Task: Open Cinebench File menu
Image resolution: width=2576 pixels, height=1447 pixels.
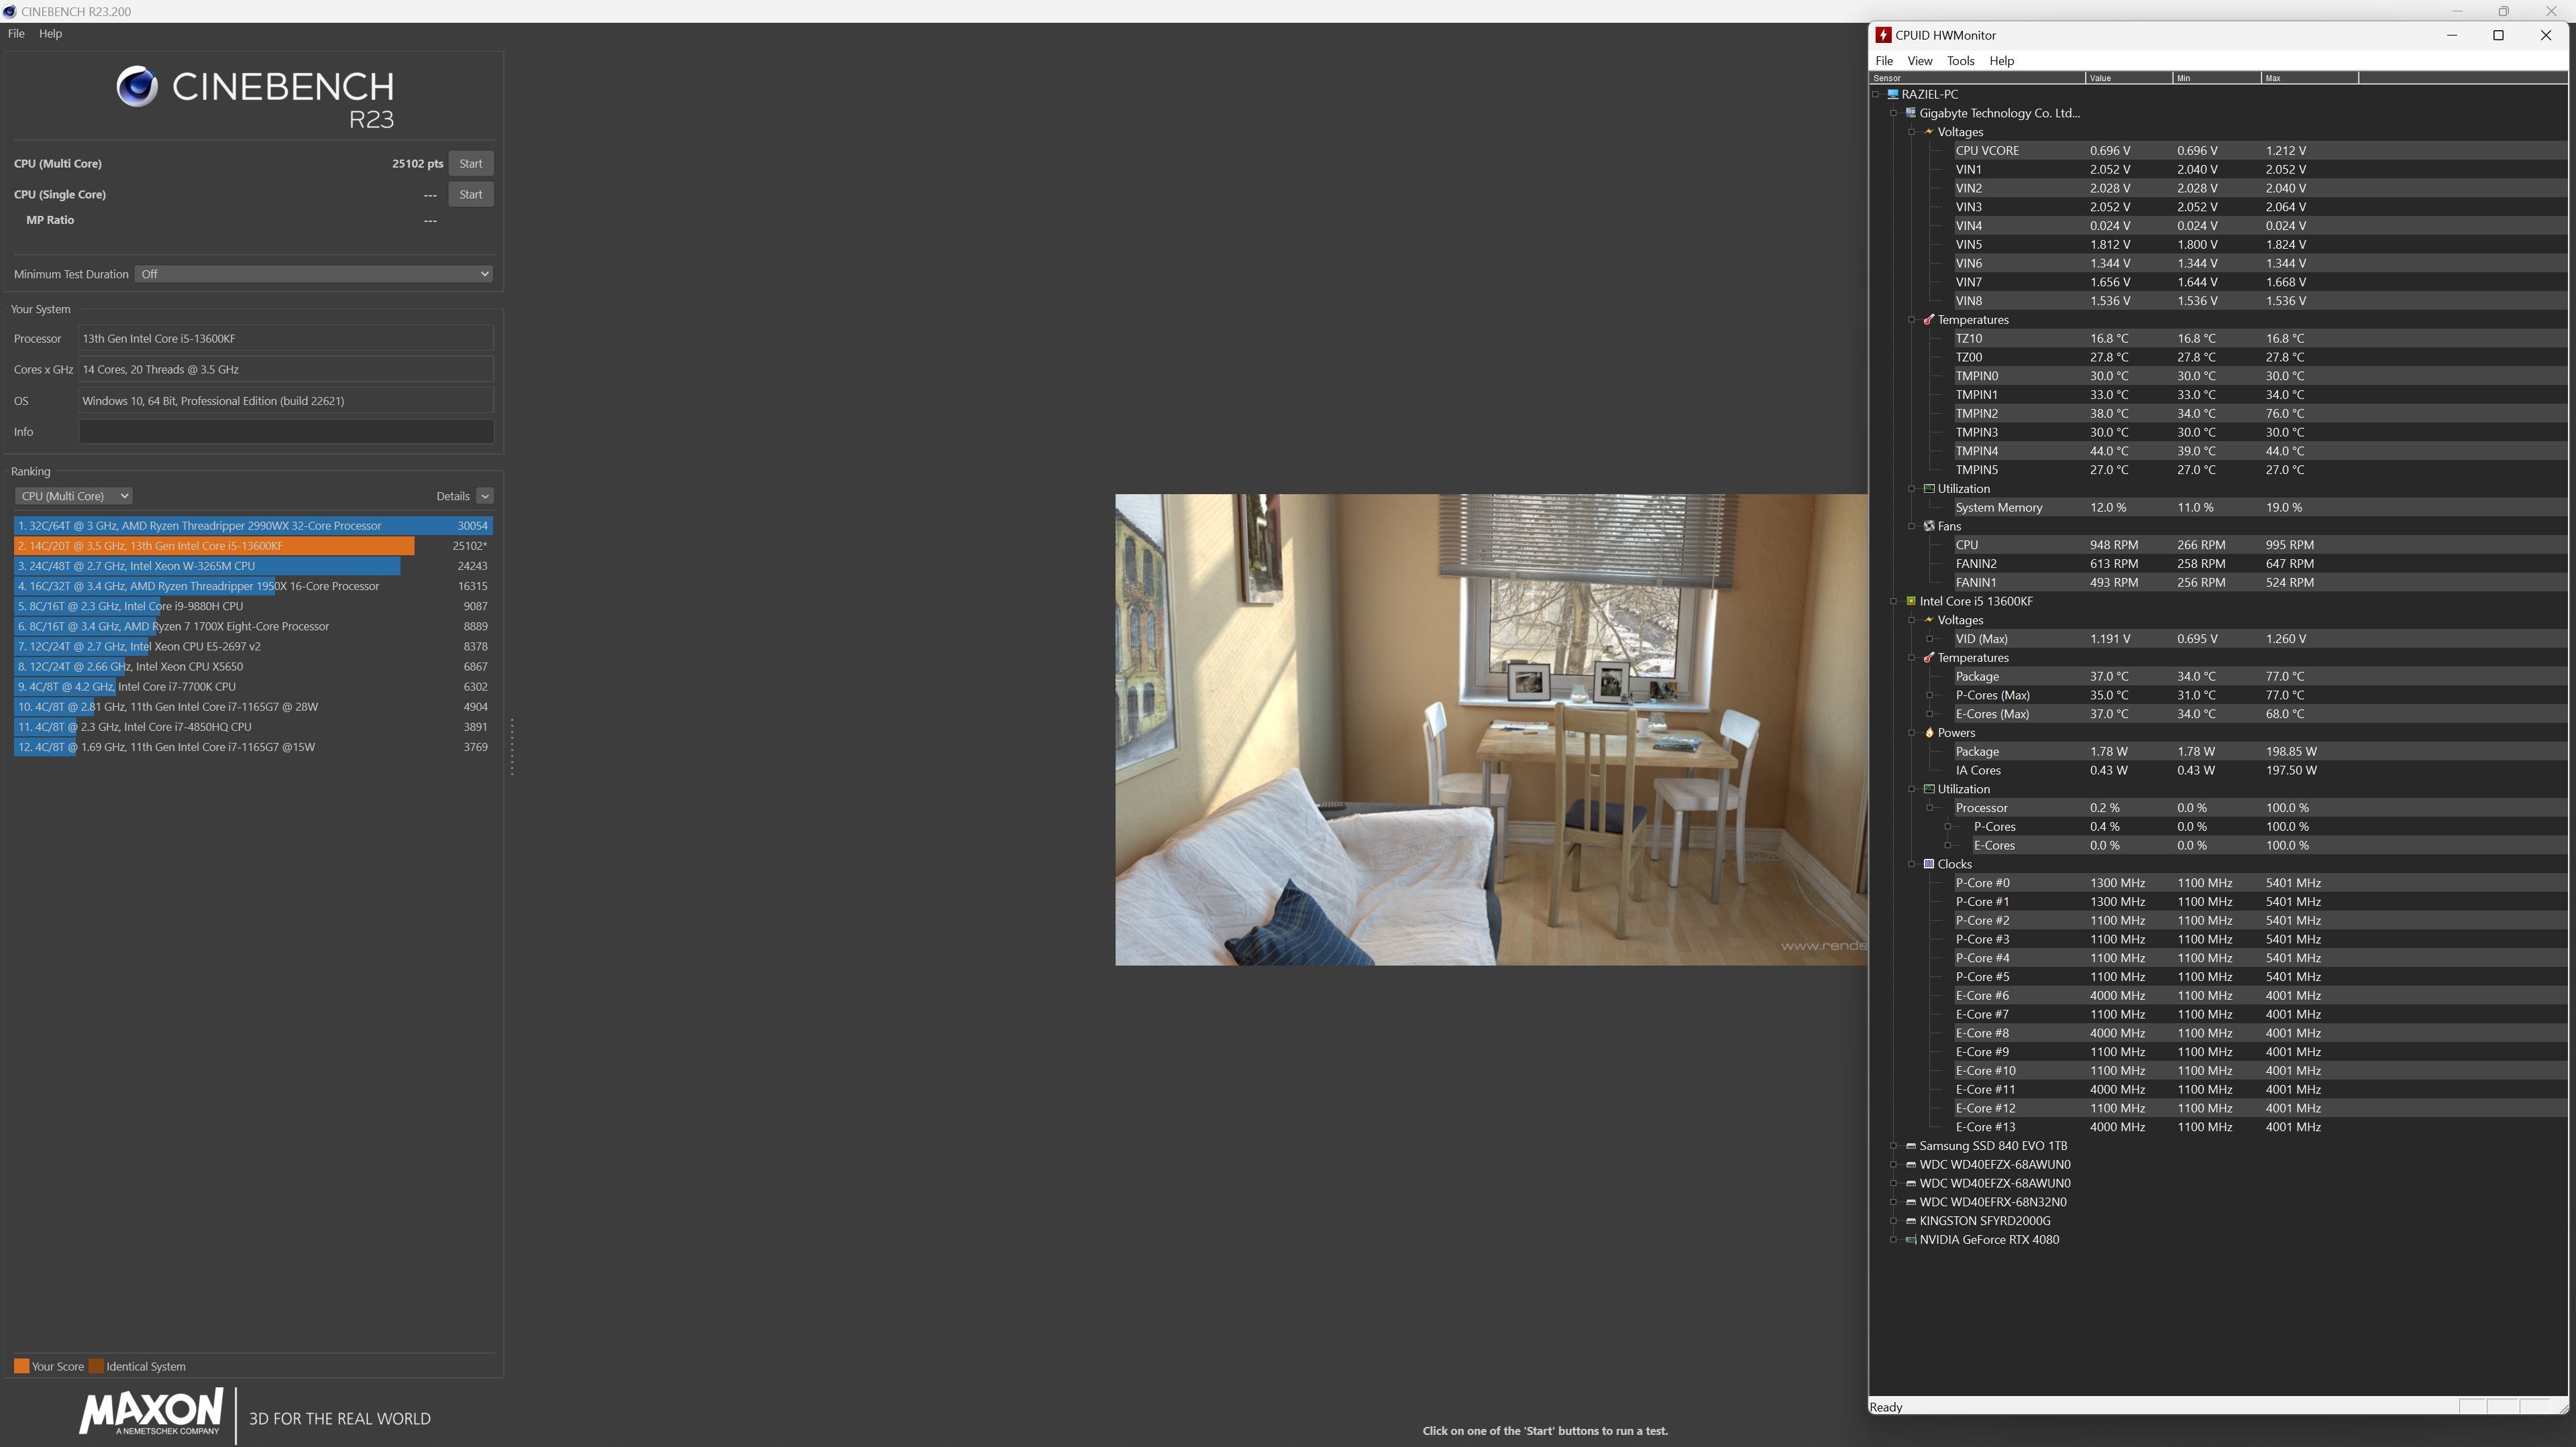Action: coord(16,33)
